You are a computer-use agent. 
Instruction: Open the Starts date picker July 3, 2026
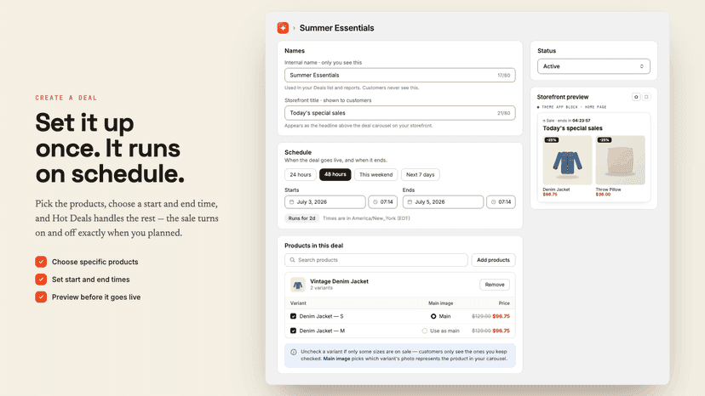325,202
